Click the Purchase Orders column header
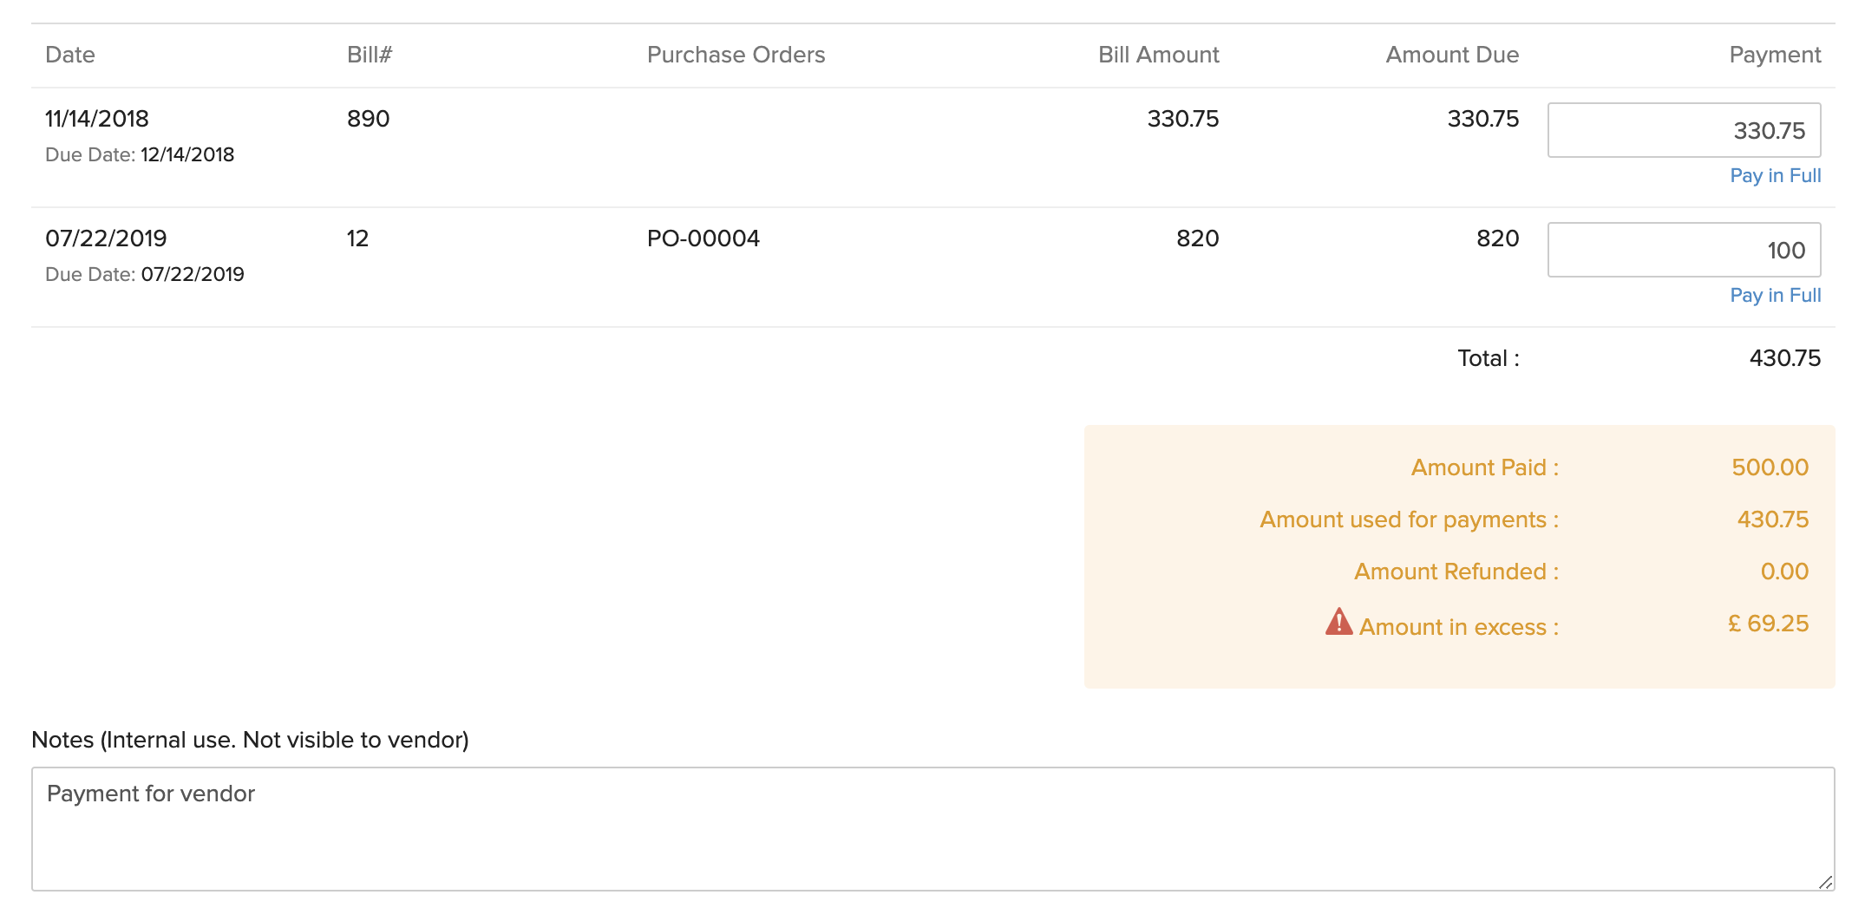The width and height of the screenshot is (1865, 921). (x=736, y=56)
